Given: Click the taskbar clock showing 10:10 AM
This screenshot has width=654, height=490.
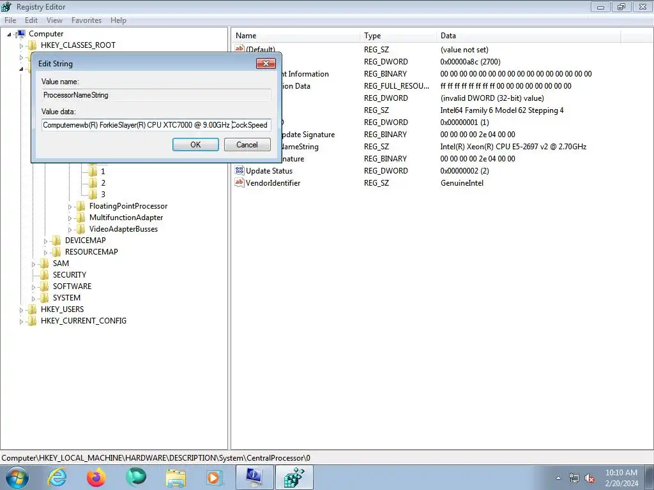Looking at the screenshot, I should click(621, 478).
